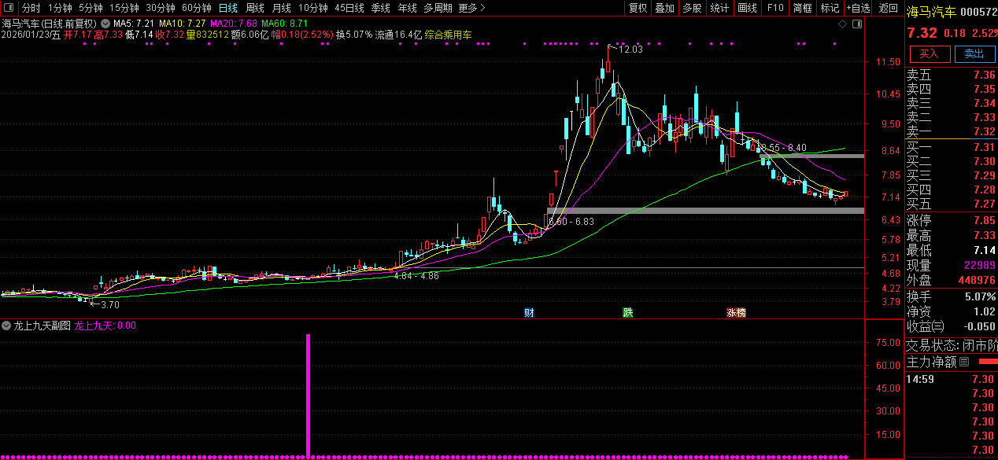Select the 10分钟 period
The image size is (998, 460).
pyautogui.click(x=313, y=8)
